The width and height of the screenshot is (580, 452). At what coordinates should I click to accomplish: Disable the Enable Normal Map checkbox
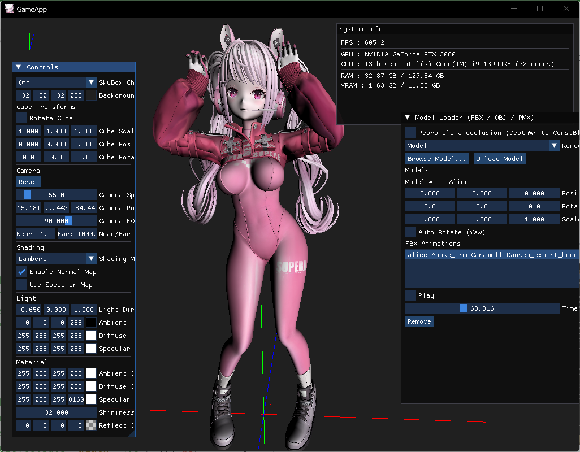click(x=22, y=272)
